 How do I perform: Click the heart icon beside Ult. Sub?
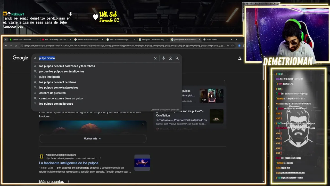point(96,17)
